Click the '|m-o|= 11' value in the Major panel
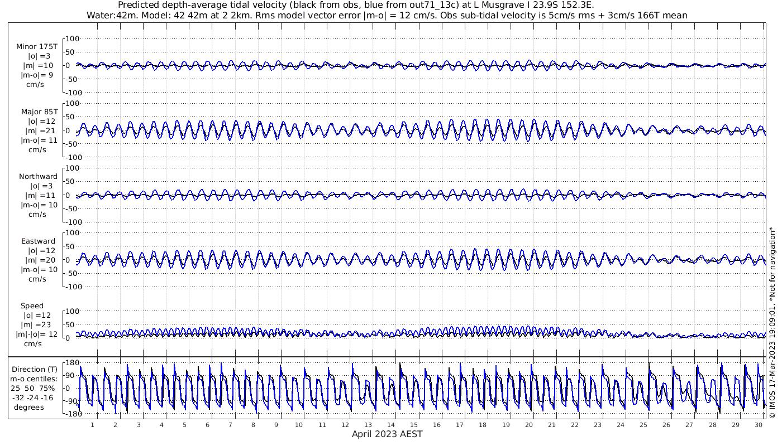This screenshot has width=782, height=446. 39,140
